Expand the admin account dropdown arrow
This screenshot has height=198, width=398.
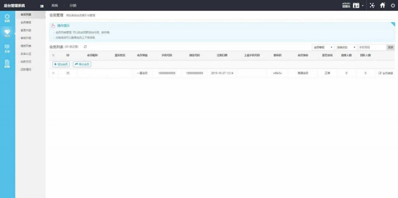coord(363,6)
